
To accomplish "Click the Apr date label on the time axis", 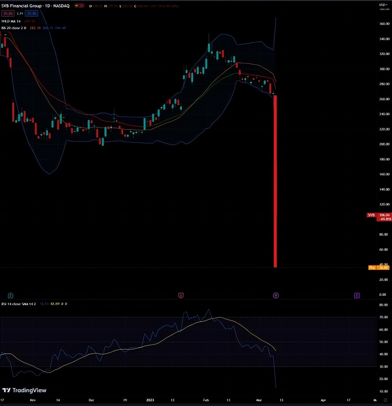I will click(x=323, y=400).
